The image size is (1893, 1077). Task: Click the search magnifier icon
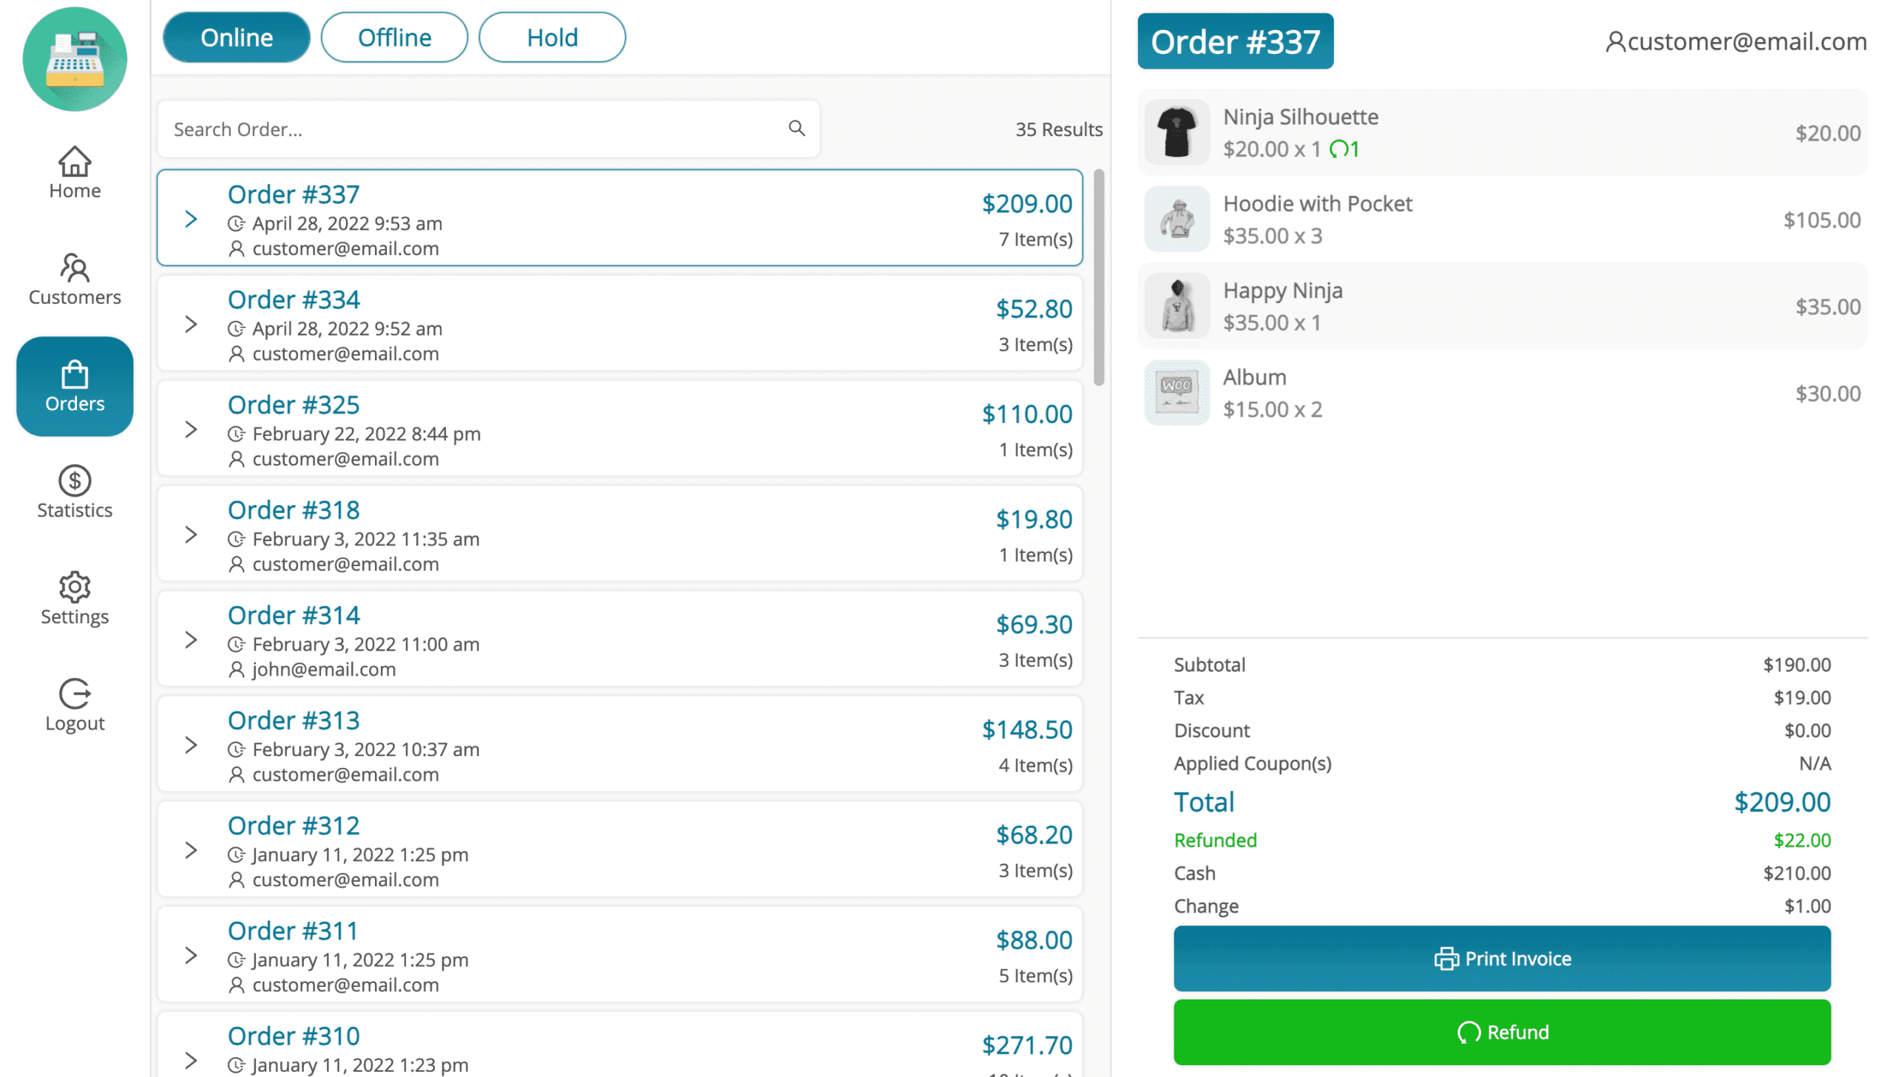(x=796, y=128)
